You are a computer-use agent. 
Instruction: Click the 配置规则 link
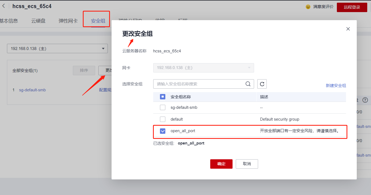[105, 90]
